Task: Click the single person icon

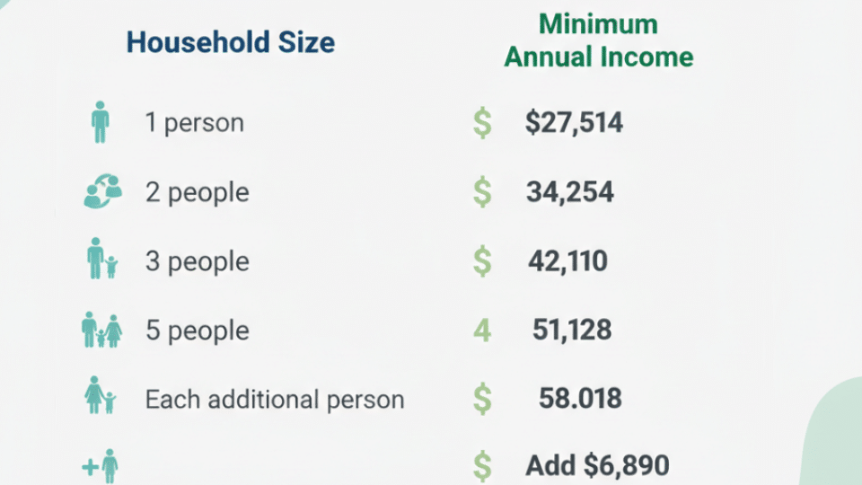Action: pyautogui.click(x=100, y=123)
